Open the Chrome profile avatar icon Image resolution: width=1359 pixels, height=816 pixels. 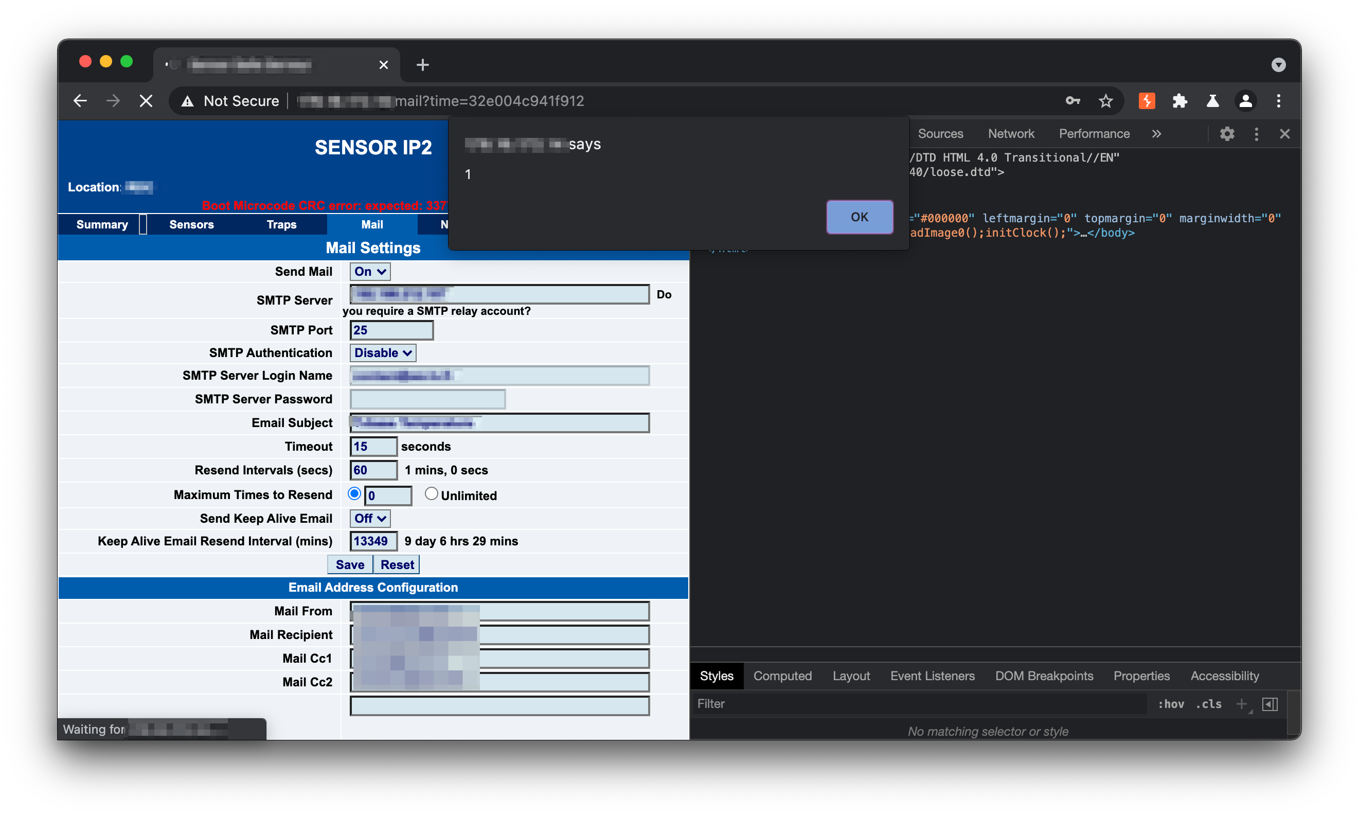point(1246,101)
